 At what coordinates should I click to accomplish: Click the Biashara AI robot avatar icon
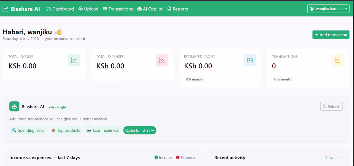tap(14, 106)
